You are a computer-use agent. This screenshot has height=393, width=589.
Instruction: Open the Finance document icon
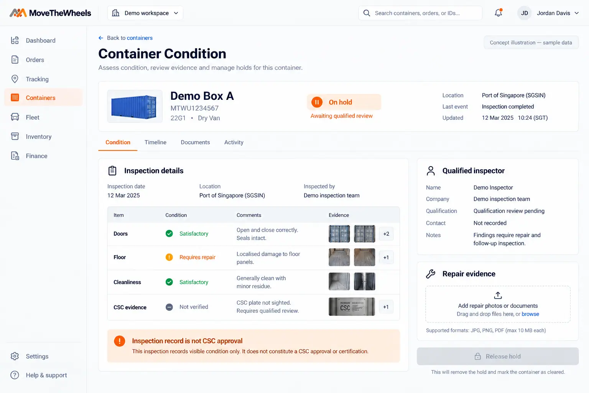pyautogui.click(x=15, y=156)
